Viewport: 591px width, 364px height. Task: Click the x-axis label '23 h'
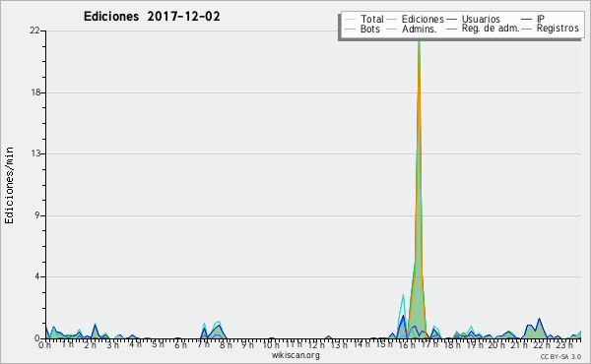[x=565, y=344]
